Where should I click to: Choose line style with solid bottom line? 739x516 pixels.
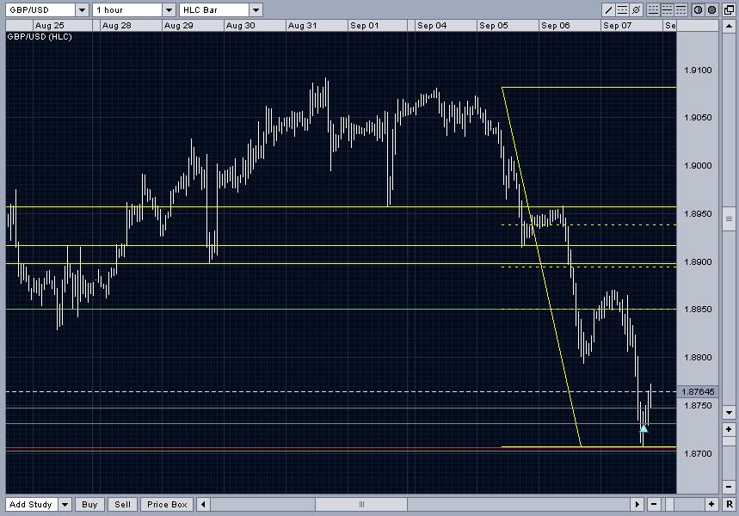pyautogui.click(x=653, y=10)
